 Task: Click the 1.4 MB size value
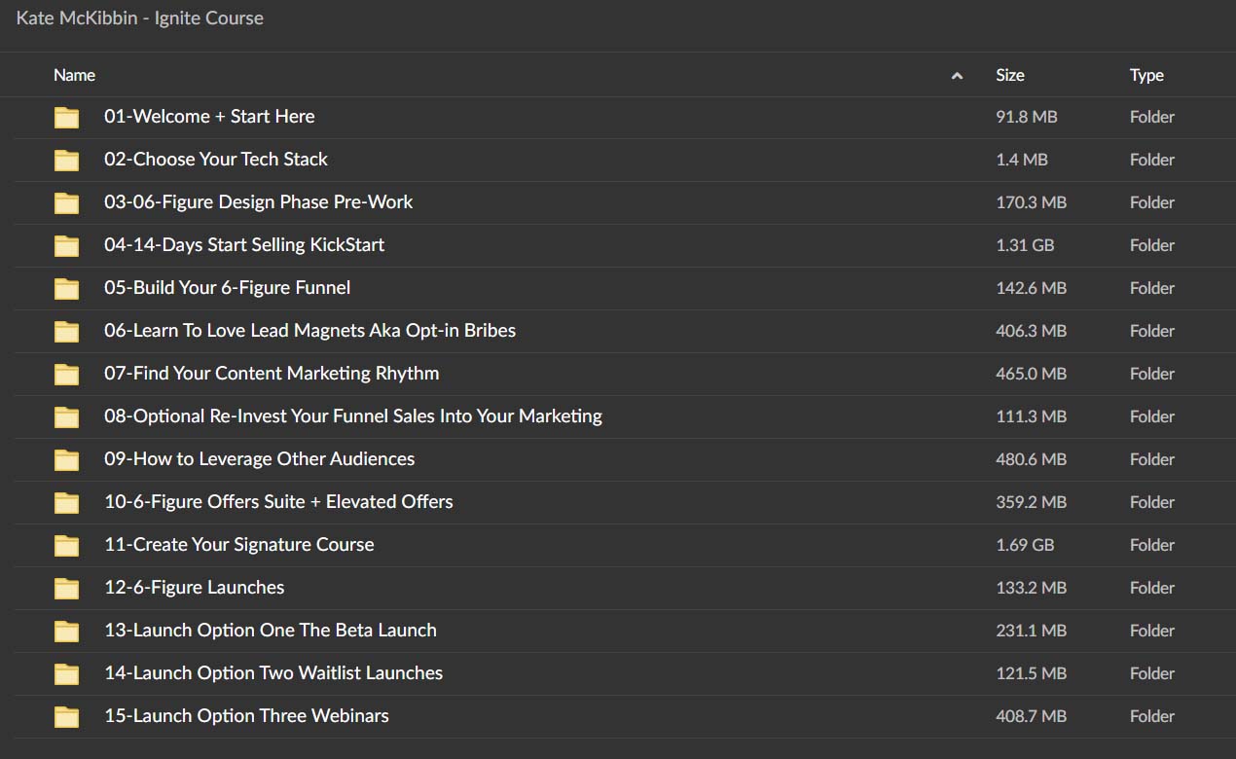point(1021,160)
